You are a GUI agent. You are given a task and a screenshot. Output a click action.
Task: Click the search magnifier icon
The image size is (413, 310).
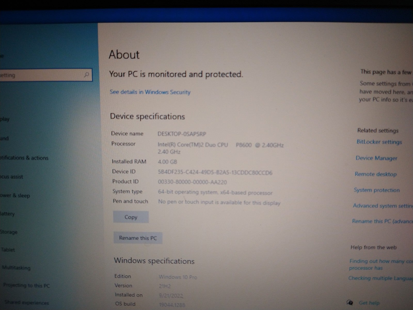coord(87,75)
